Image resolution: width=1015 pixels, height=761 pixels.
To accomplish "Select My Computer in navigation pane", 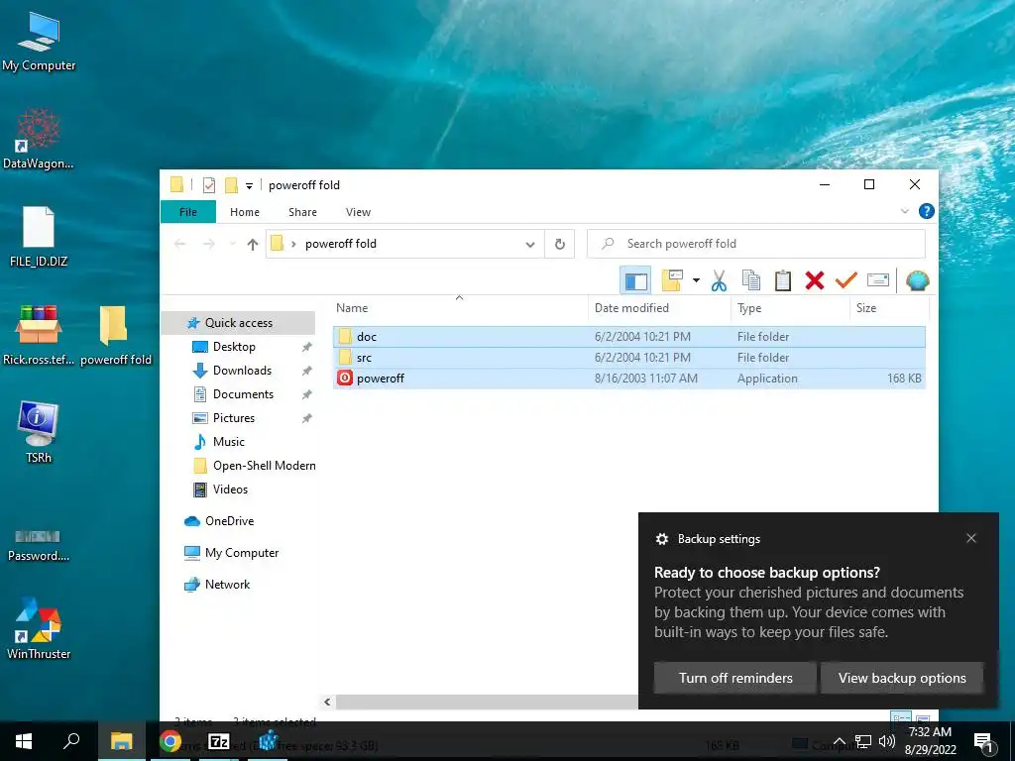I will [x=242, y=553].
